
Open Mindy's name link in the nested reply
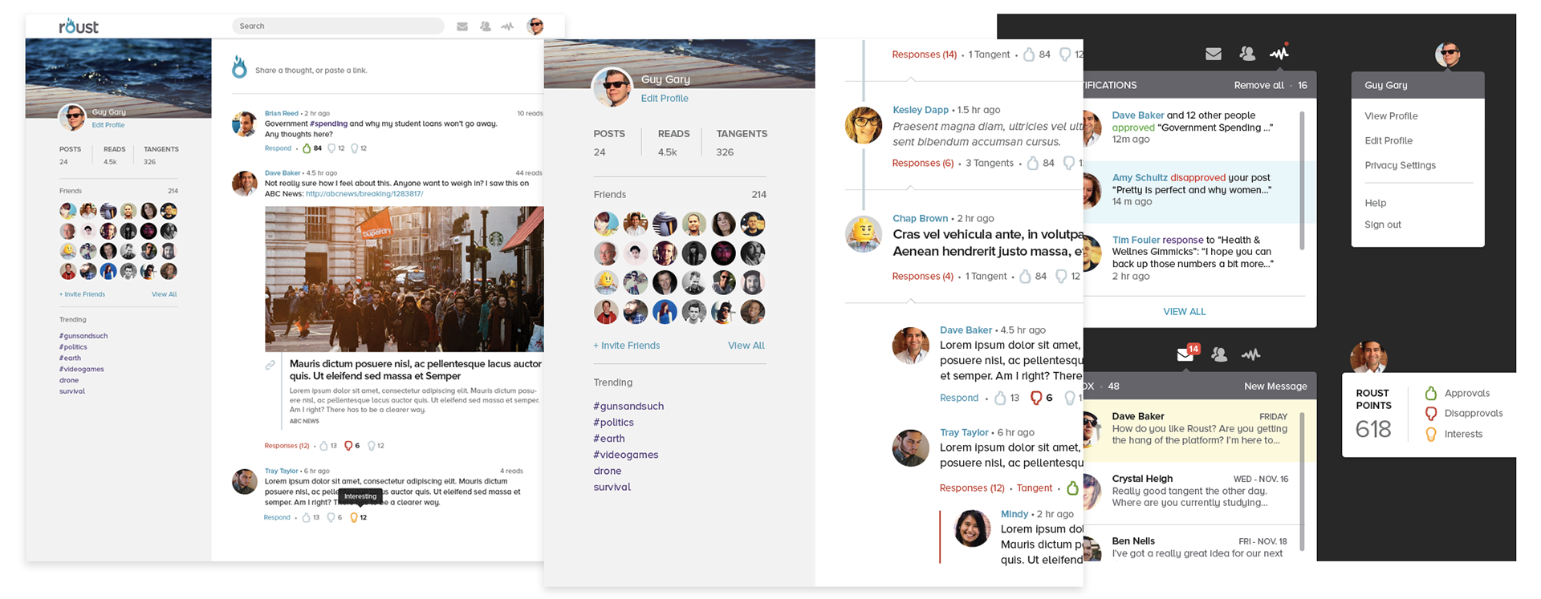tap(1014, 514)
